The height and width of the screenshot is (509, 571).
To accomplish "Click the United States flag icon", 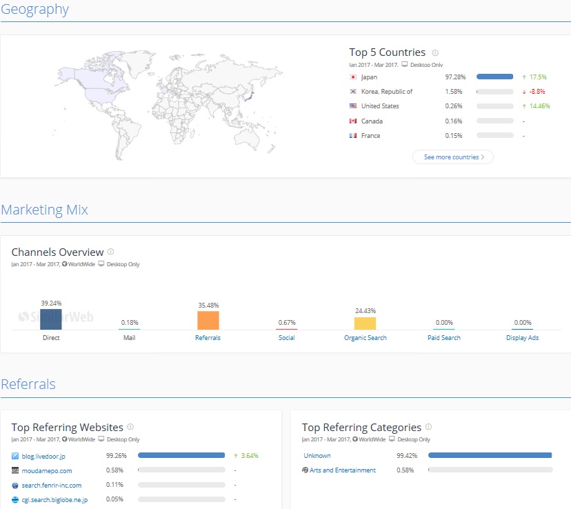I will [353, 106].
